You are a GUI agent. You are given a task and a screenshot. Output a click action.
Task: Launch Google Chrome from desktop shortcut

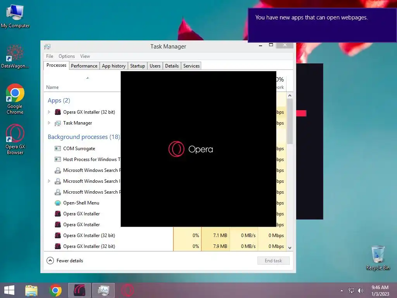click(x=15, y=99)
